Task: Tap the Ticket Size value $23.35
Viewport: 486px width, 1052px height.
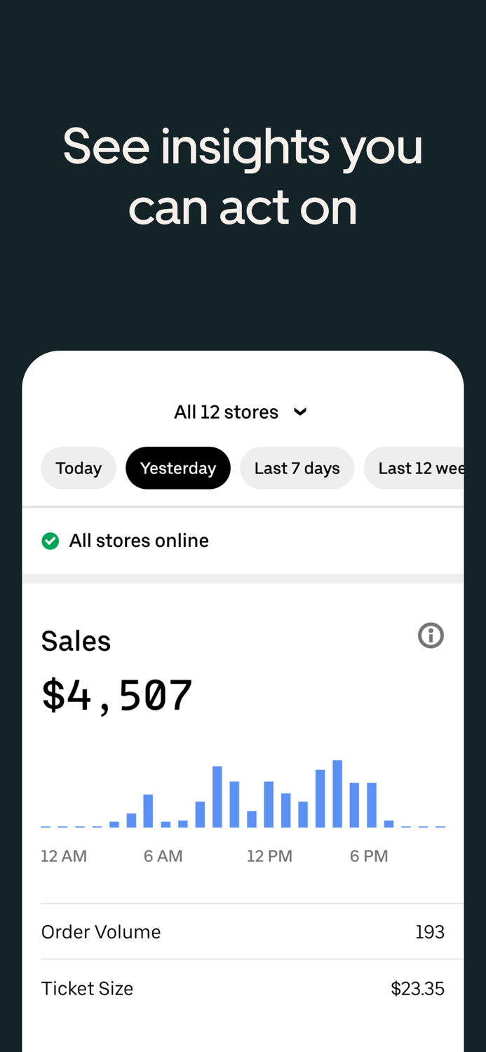Action: coord(418,988)
